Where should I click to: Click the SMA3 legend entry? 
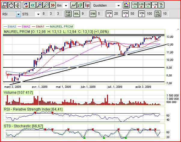pos(10,27)
